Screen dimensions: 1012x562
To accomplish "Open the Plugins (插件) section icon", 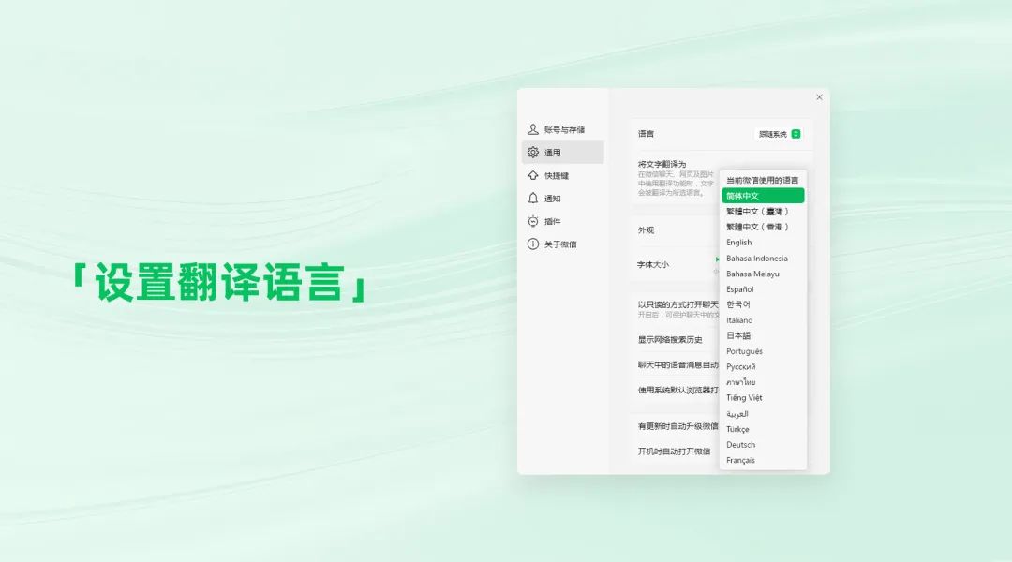I will (x=532, y=221).
